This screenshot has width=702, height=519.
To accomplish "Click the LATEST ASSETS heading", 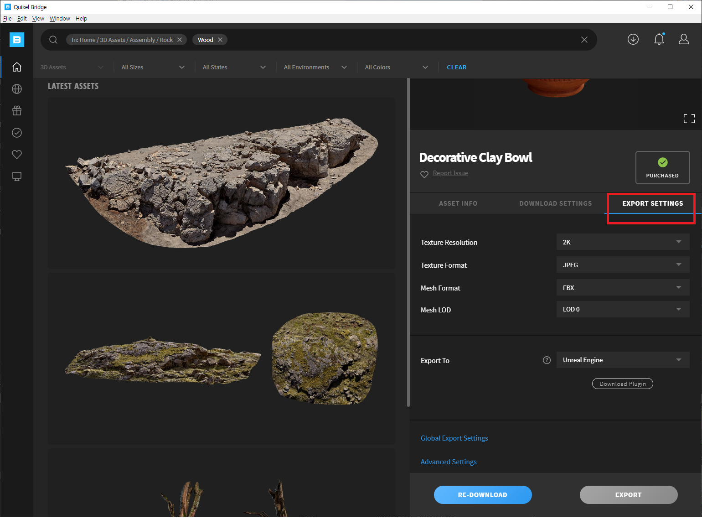I will coord(73,86).
